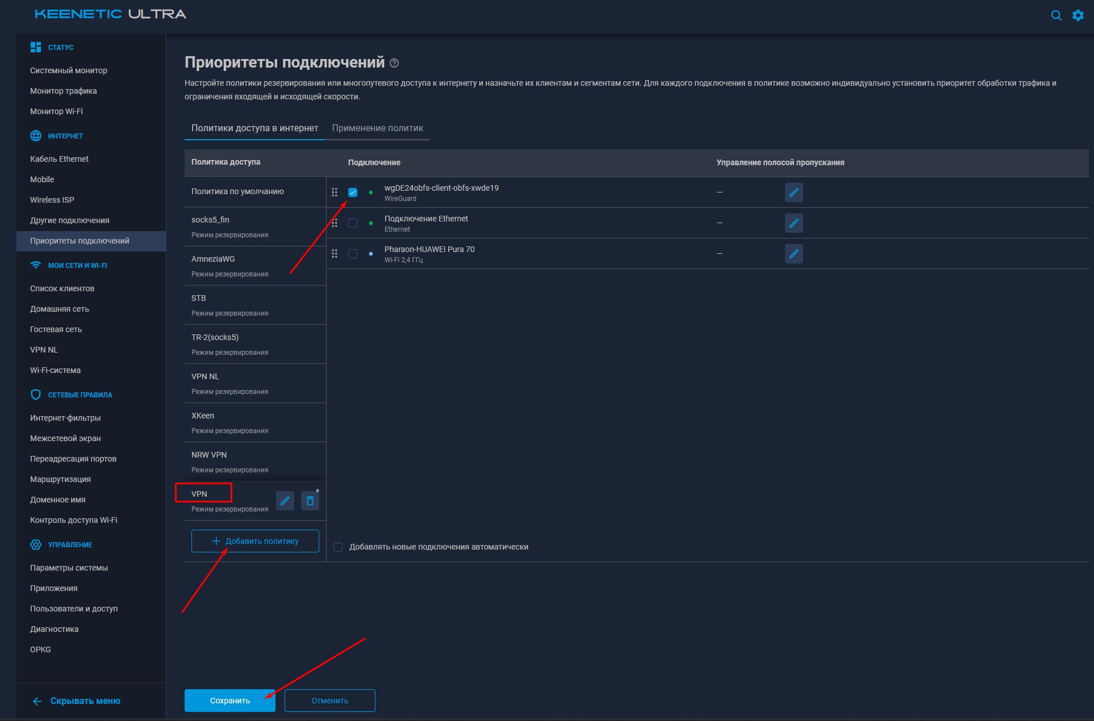Viewport: 1094px width, 721px height.
Task: Edit the wgDE24obfs-client connection with the pencil icon
Action: coord(794,192)
